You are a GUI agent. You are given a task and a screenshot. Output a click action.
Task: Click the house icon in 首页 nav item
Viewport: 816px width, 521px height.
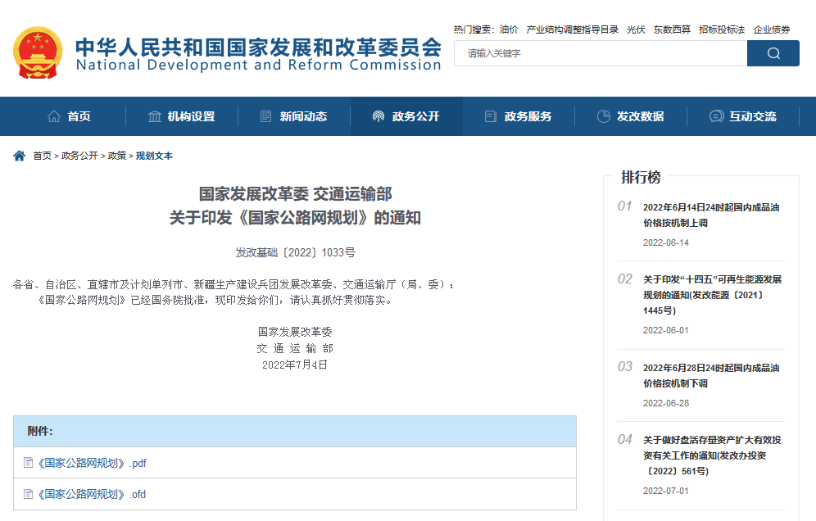54,116
